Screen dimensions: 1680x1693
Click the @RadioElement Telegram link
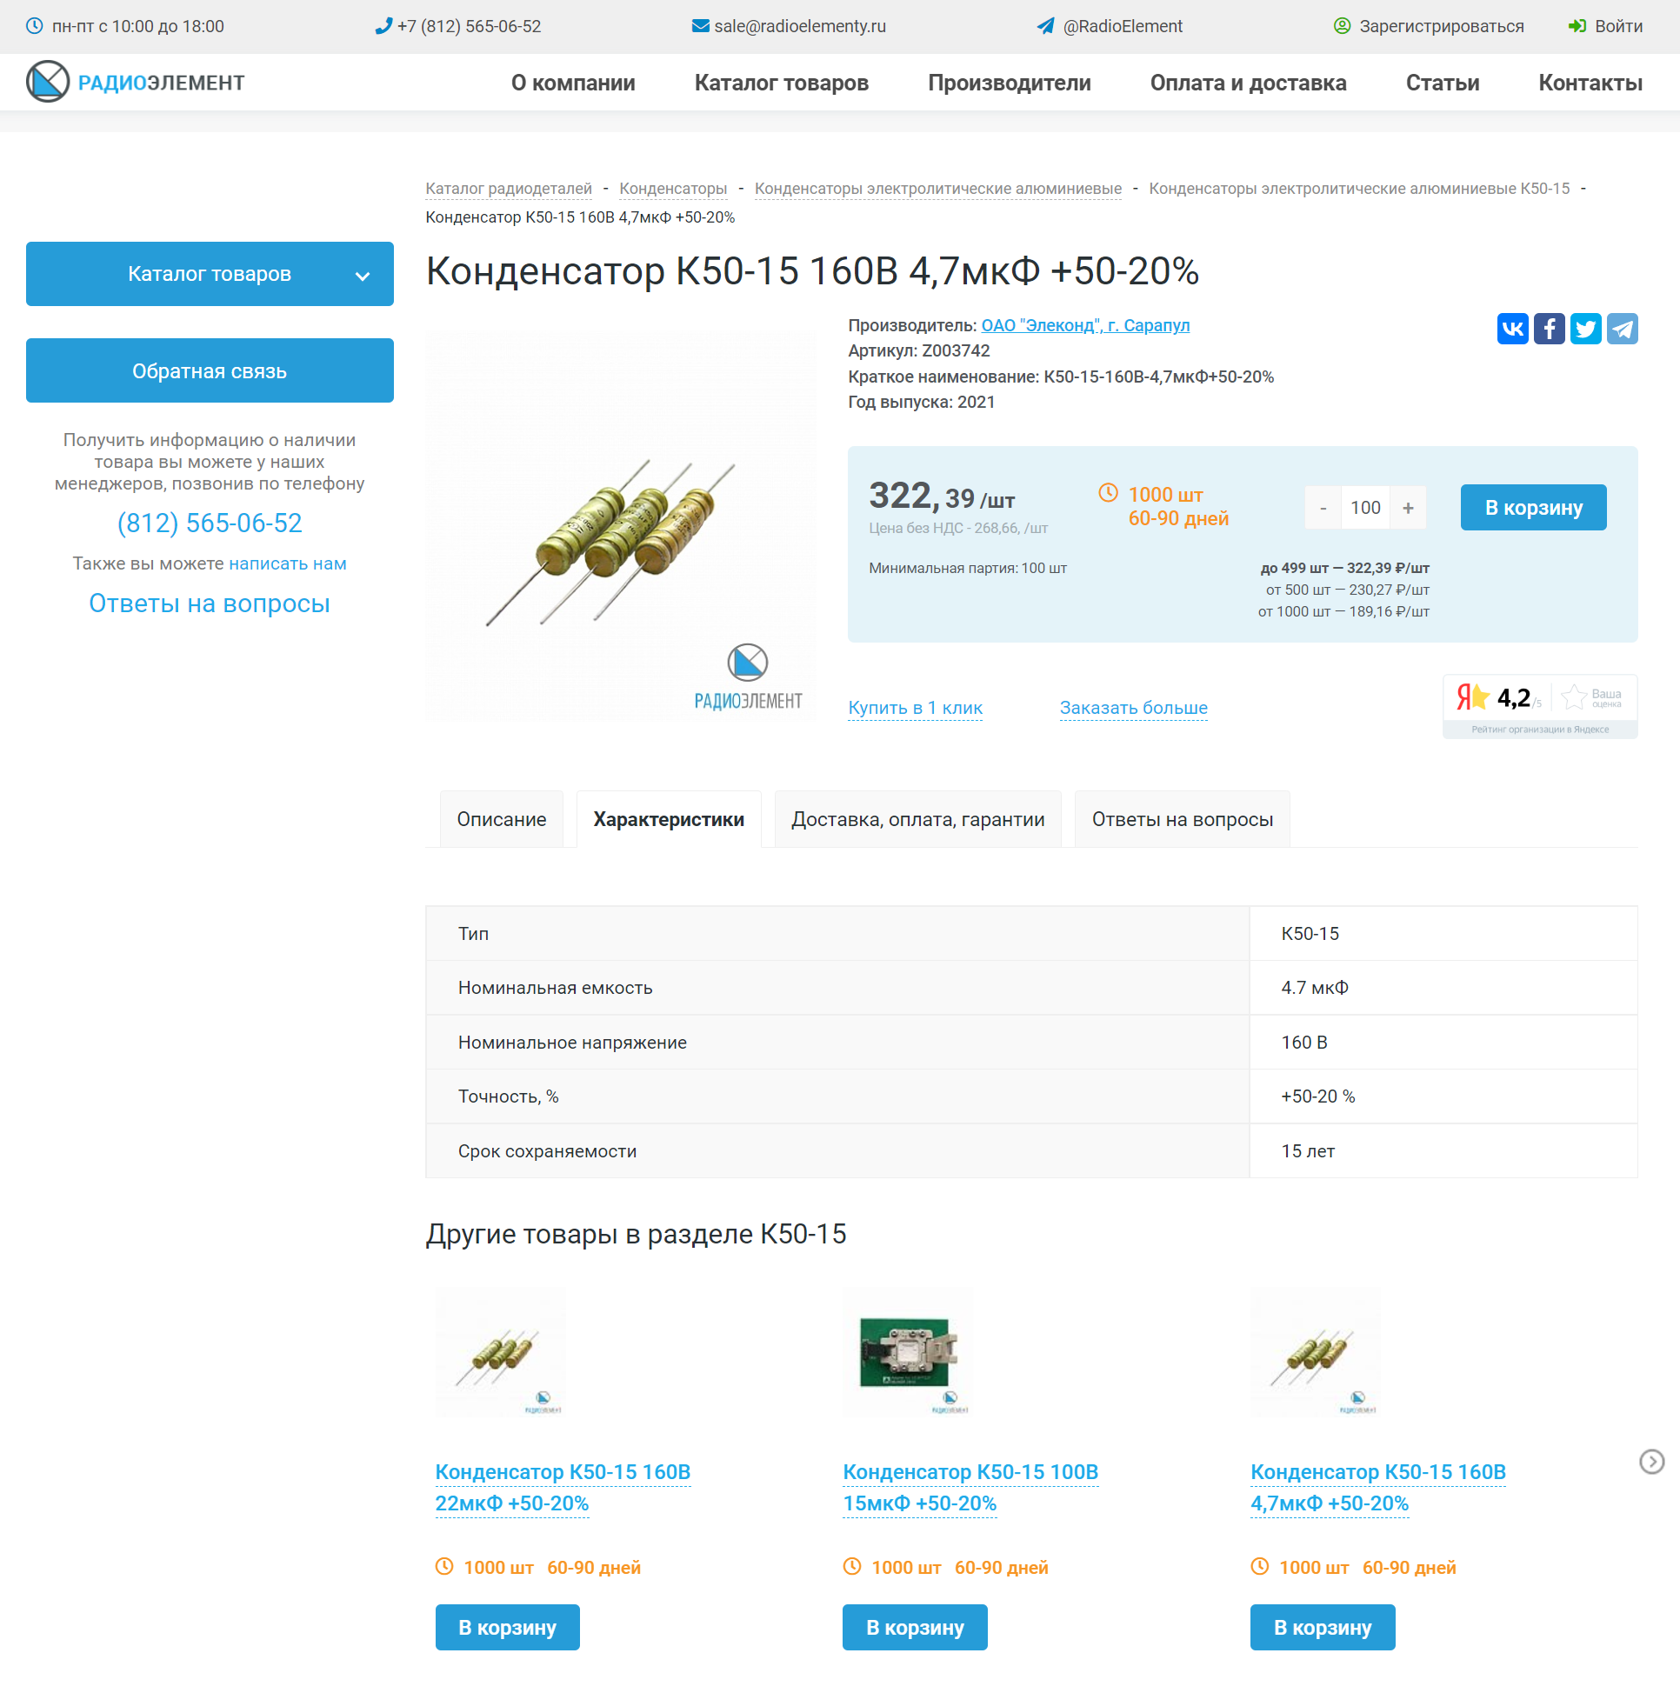1123,26
